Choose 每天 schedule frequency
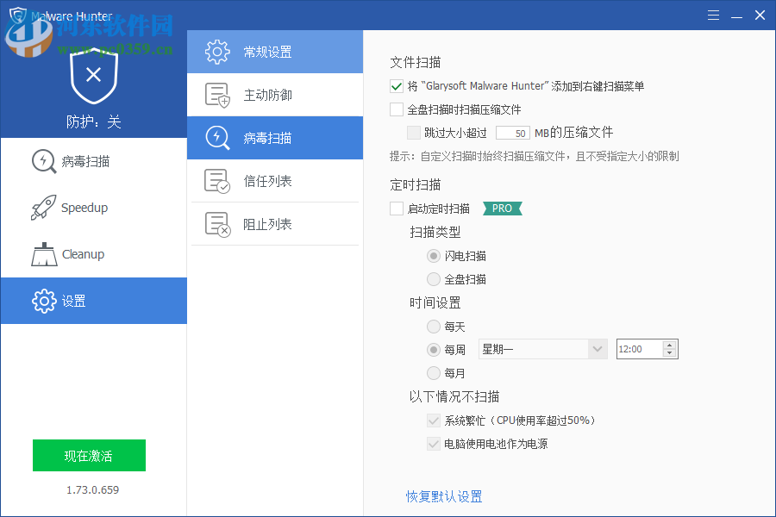The width and height of the screenshot is (776, 517). point(434,327)
